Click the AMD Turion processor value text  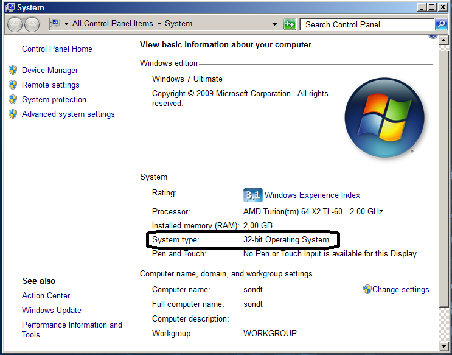click(x=313, y=211)
